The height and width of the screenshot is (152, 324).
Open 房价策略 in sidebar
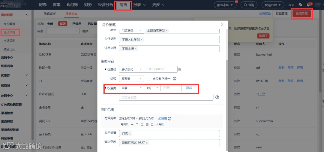click(10, 32)
